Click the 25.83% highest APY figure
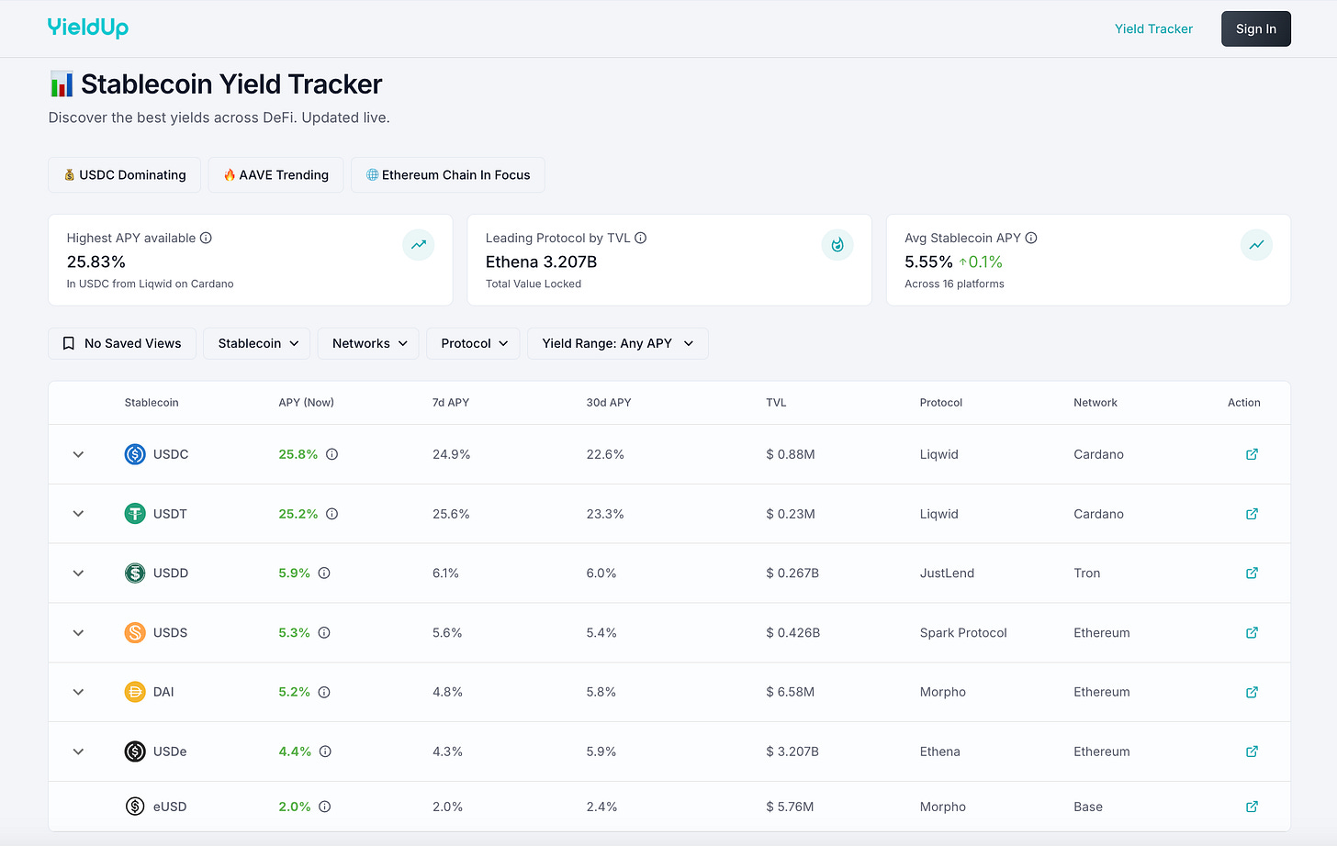This screenshot has height=846, width=1337. pos(96,262)
